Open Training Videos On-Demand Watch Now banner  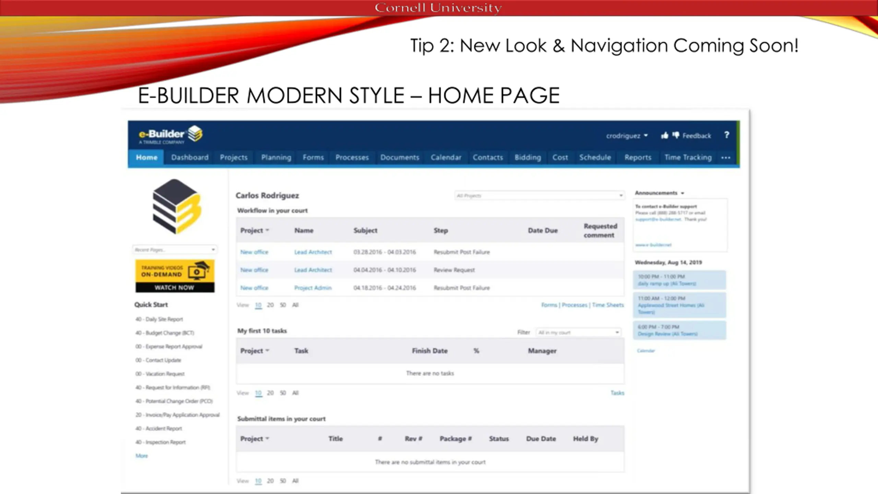pos(175,276)
